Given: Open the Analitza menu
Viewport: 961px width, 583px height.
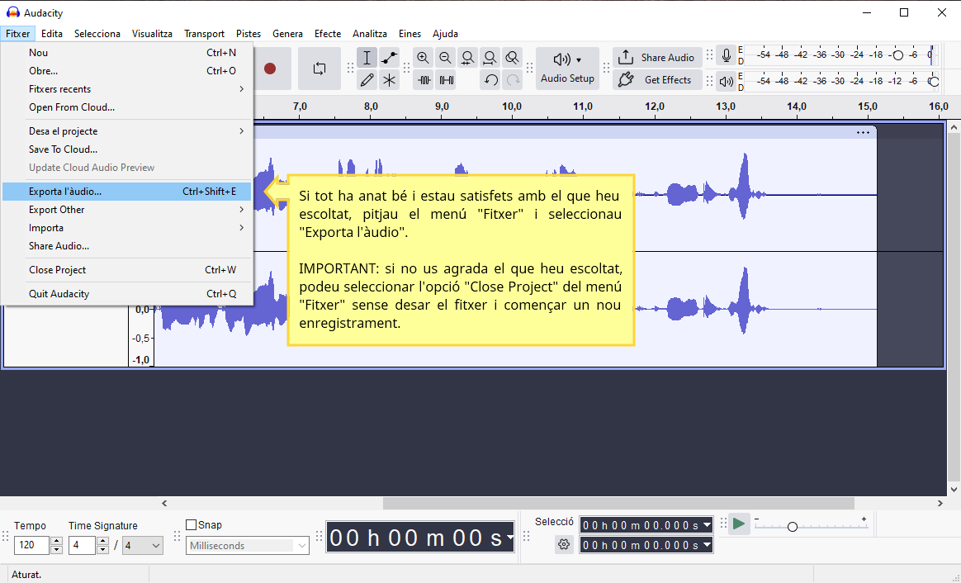Looking at the screenshot, I should 370,34.
